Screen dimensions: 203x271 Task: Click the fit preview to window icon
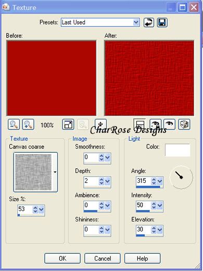[x=68, y=125]
